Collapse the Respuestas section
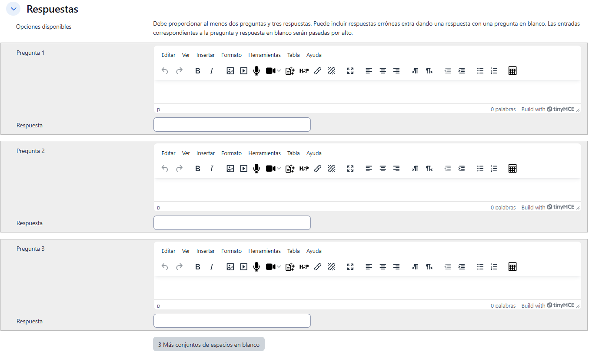The height and width of the screenshot is (352, 589). tap(14, 9)
